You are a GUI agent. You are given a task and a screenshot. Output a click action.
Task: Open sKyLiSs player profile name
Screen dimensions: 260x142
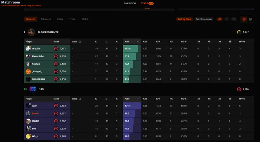pos(36,49)
